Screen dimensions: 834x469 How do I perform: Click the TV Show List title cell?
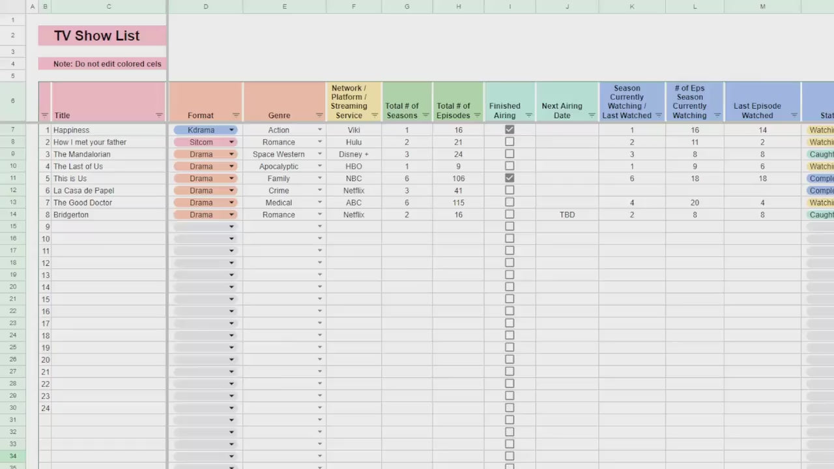101,36
